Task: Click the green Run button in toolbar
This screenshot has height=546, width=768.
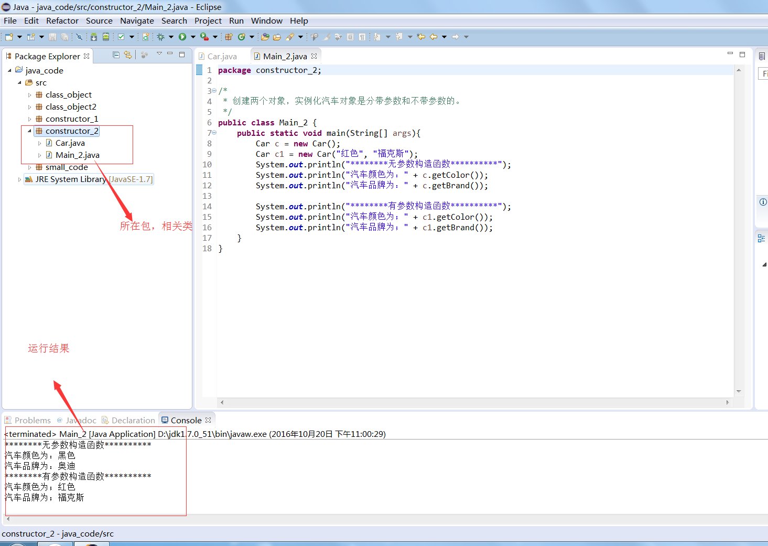Action: click(182, 37)
